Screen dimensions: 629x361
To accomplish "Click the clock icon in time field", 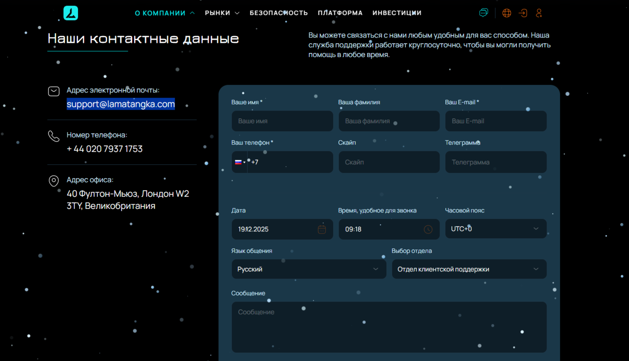I will point(428,229).
